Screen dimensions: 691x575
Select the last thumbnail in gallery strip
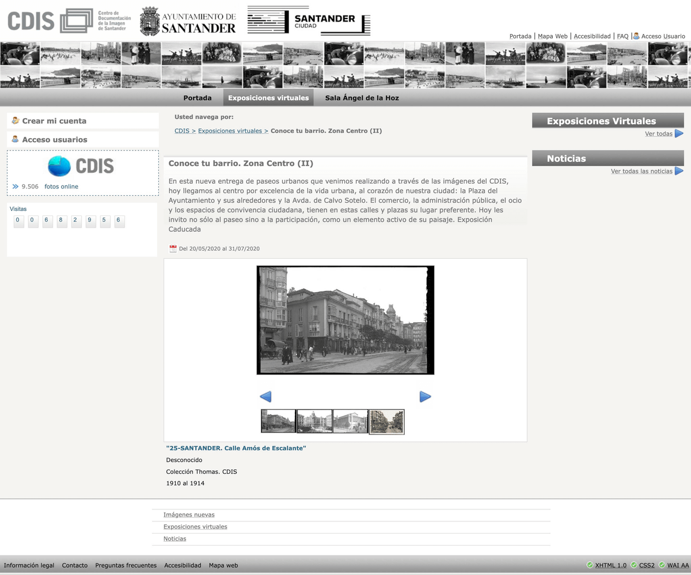[386, 421]
